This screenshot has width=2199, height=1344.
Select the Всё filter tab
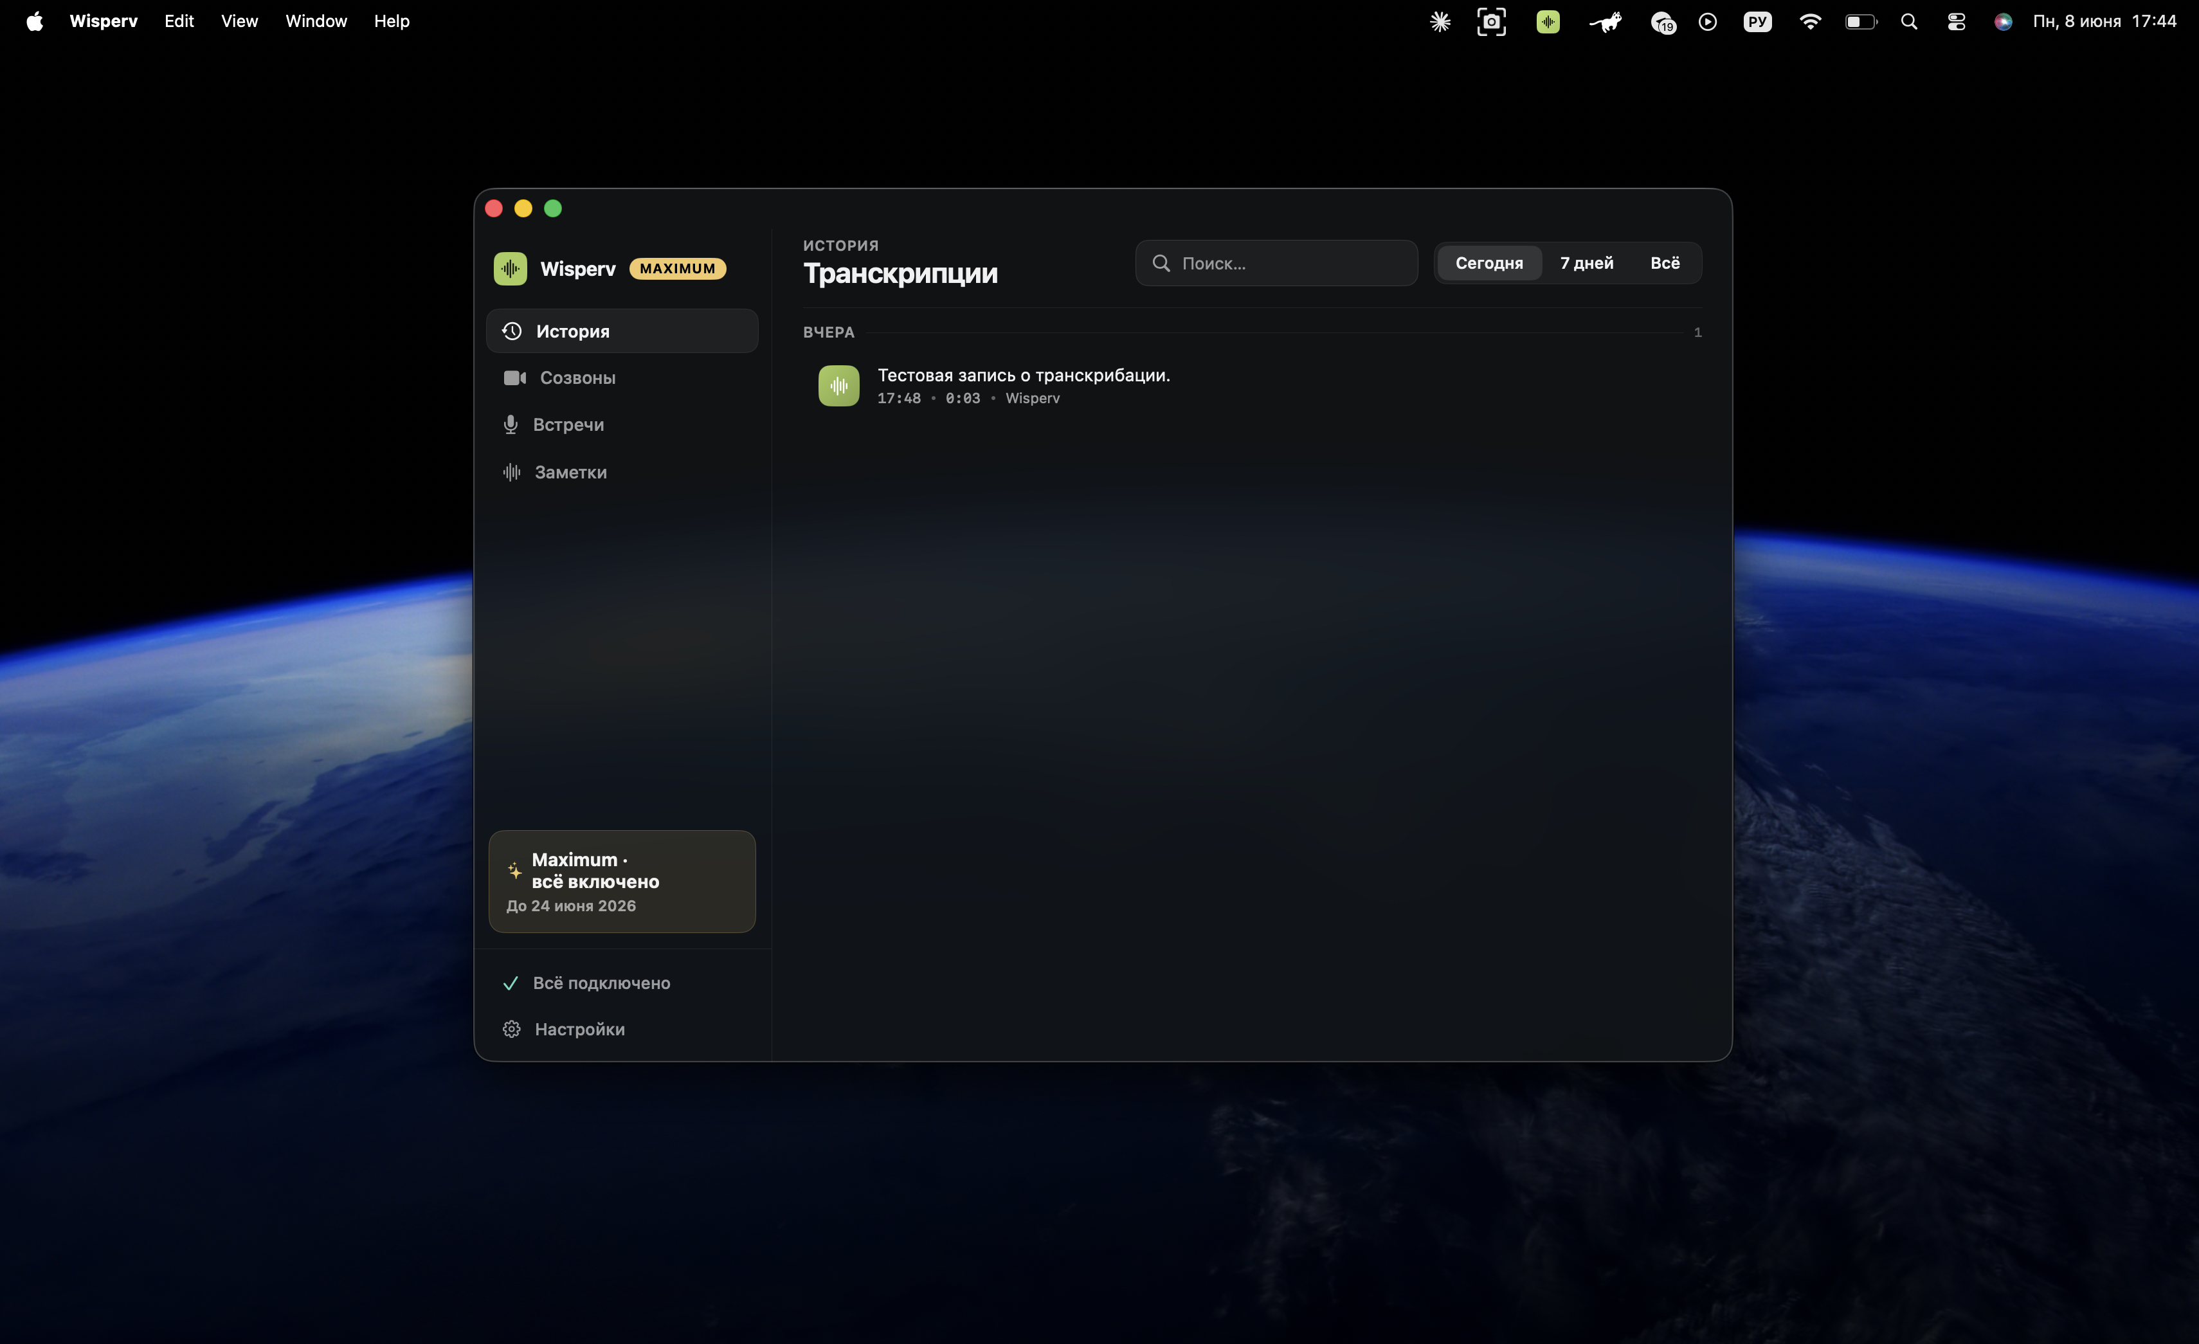coord(1665,263)
